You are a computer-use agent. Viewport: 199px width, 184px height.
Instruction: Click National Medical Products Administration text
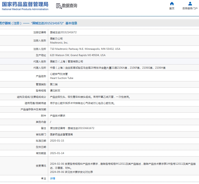tap(25, 9)
